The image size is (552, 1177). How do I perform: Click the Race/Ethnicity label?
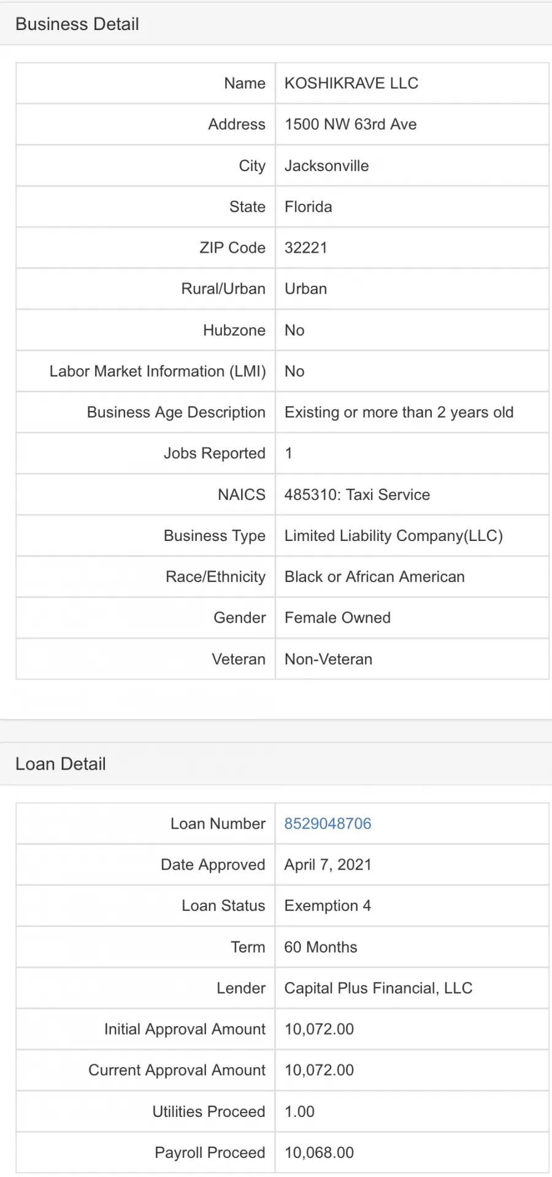(x=215, y=577)
